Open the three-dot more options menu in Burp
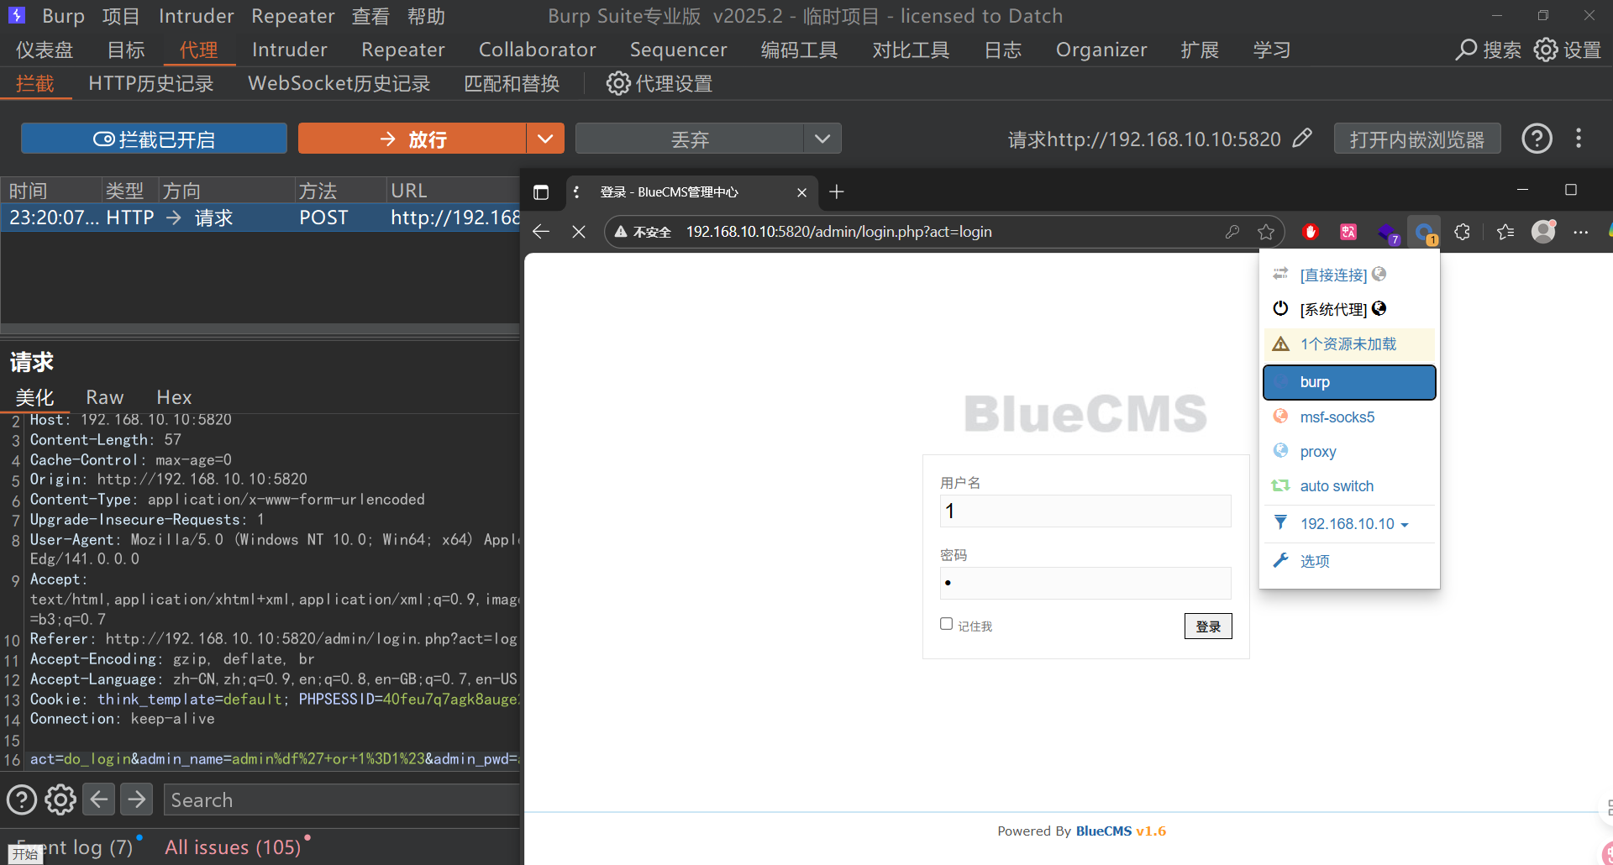Viewport: 1613px width, 865px height. (1579, 139)
